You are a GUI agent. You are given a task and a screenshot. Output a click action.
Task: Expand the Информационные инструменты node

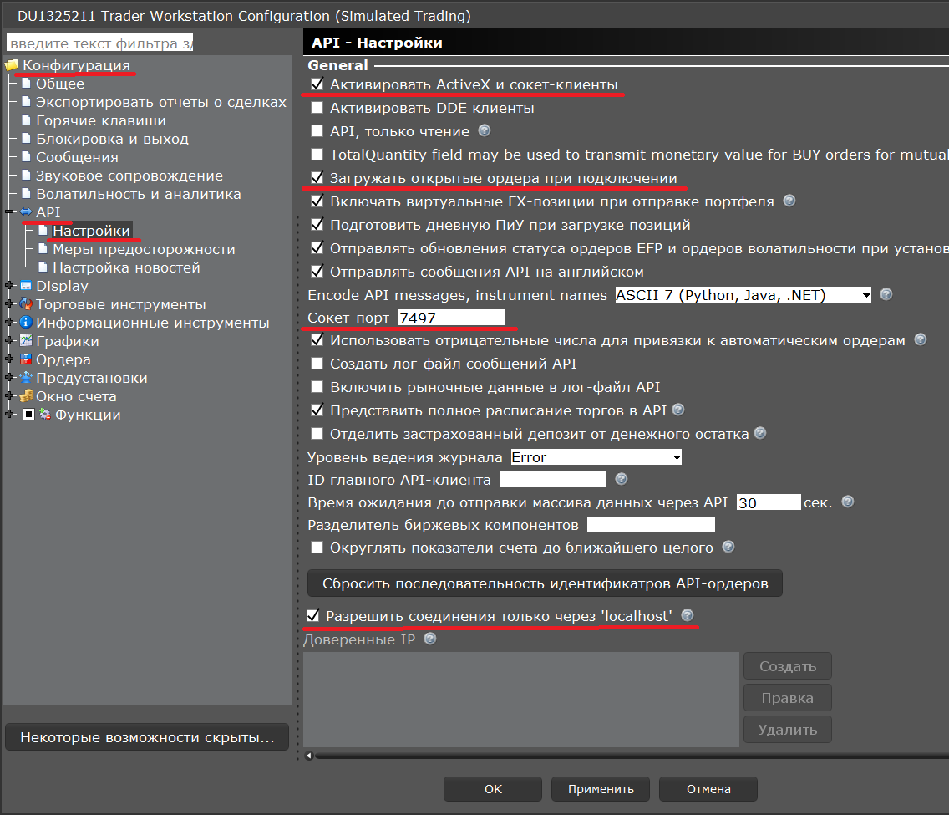click(x=9, y=322)
